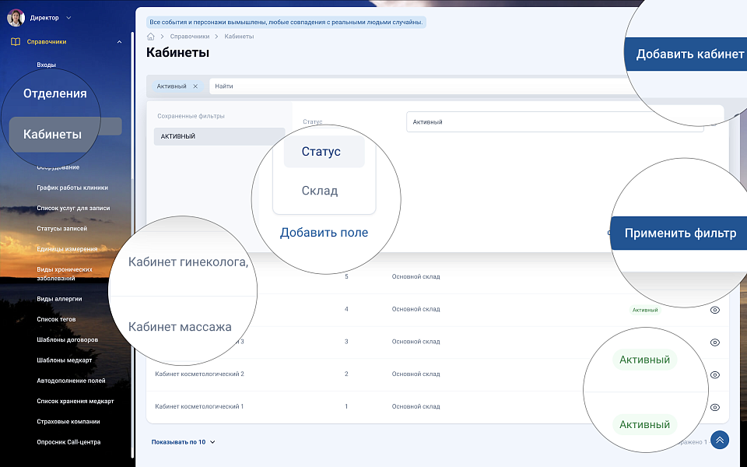Click the scroll-to-top double chevron button

(x=720, y=441)
